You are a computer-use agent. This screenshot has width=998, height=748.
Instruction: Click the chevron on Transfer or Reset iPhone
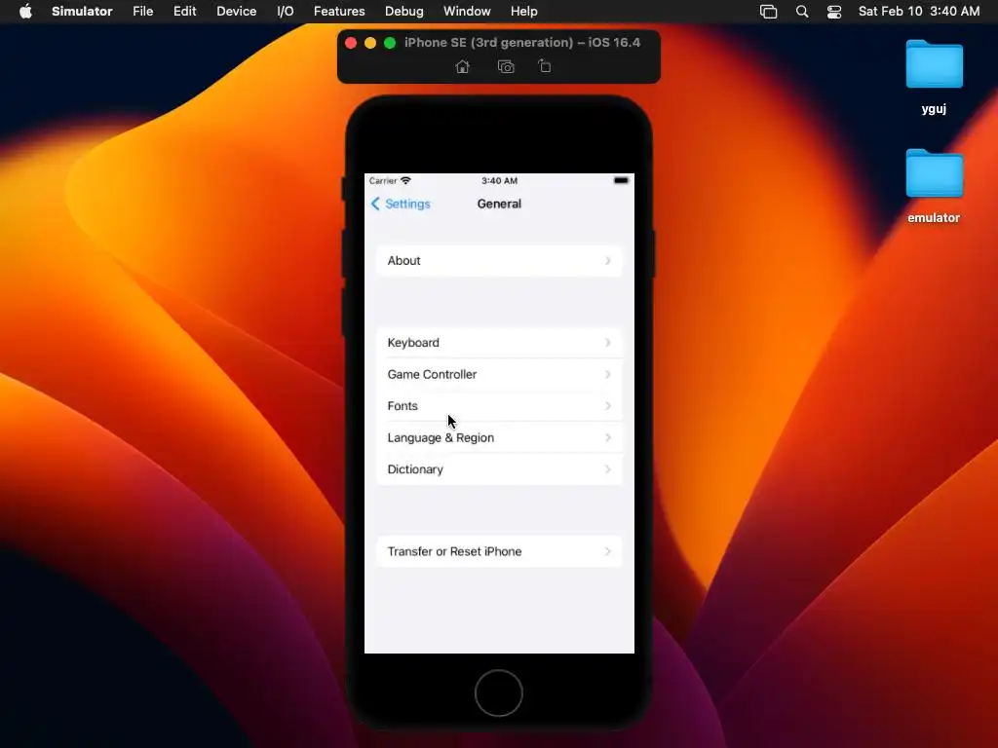[608, 551]
